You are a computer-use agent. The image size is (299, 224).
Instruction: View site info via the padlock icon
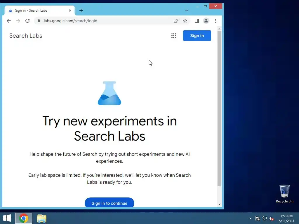[39, 21]
